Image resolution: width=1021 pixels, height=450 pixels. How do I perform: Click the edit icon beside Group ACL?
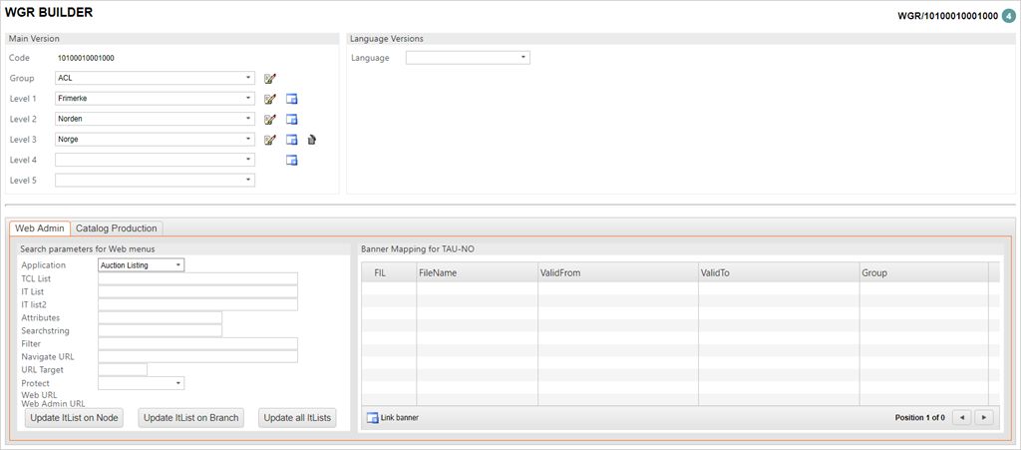(x=269, y=79)
